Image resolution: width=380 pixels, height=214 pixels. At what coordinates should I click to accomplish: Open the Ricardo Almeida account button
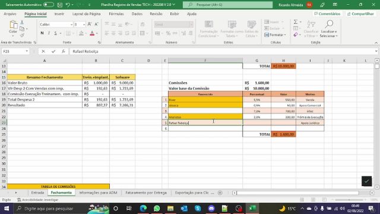tap(295, 5)
